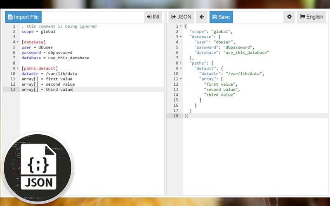Image resolution: width=330 pixels, height=206 pixels.
Task: Fold the "paths" object in JSON pane
Action: tap(181, 63)
